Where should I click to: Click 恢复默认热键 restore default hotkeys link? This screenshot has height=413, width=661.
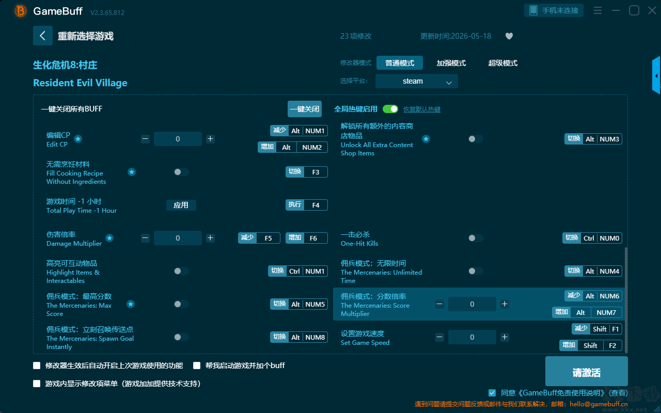tap(422, 109)
